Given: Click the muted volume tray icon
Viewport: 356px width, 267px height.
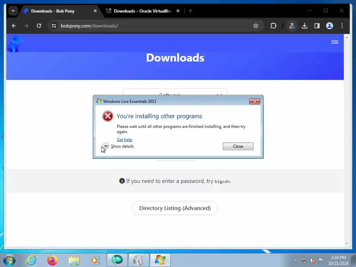Looking at the screenshot, I should 313,261.
